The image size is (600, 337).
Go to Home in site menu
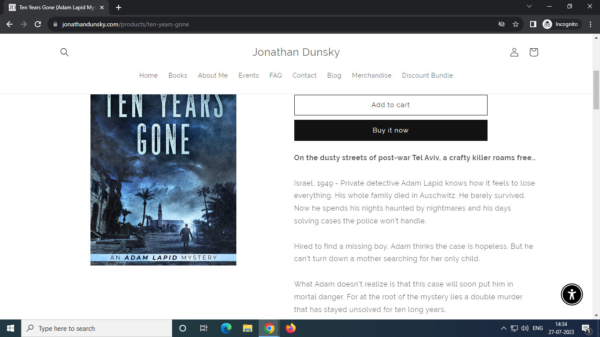tap(148, 75)
